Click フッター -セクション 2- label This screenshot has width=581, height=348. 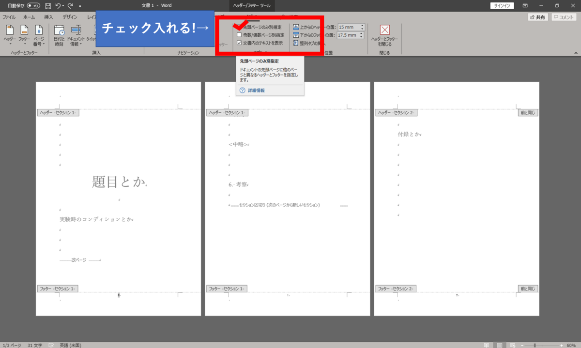(396, 288)
